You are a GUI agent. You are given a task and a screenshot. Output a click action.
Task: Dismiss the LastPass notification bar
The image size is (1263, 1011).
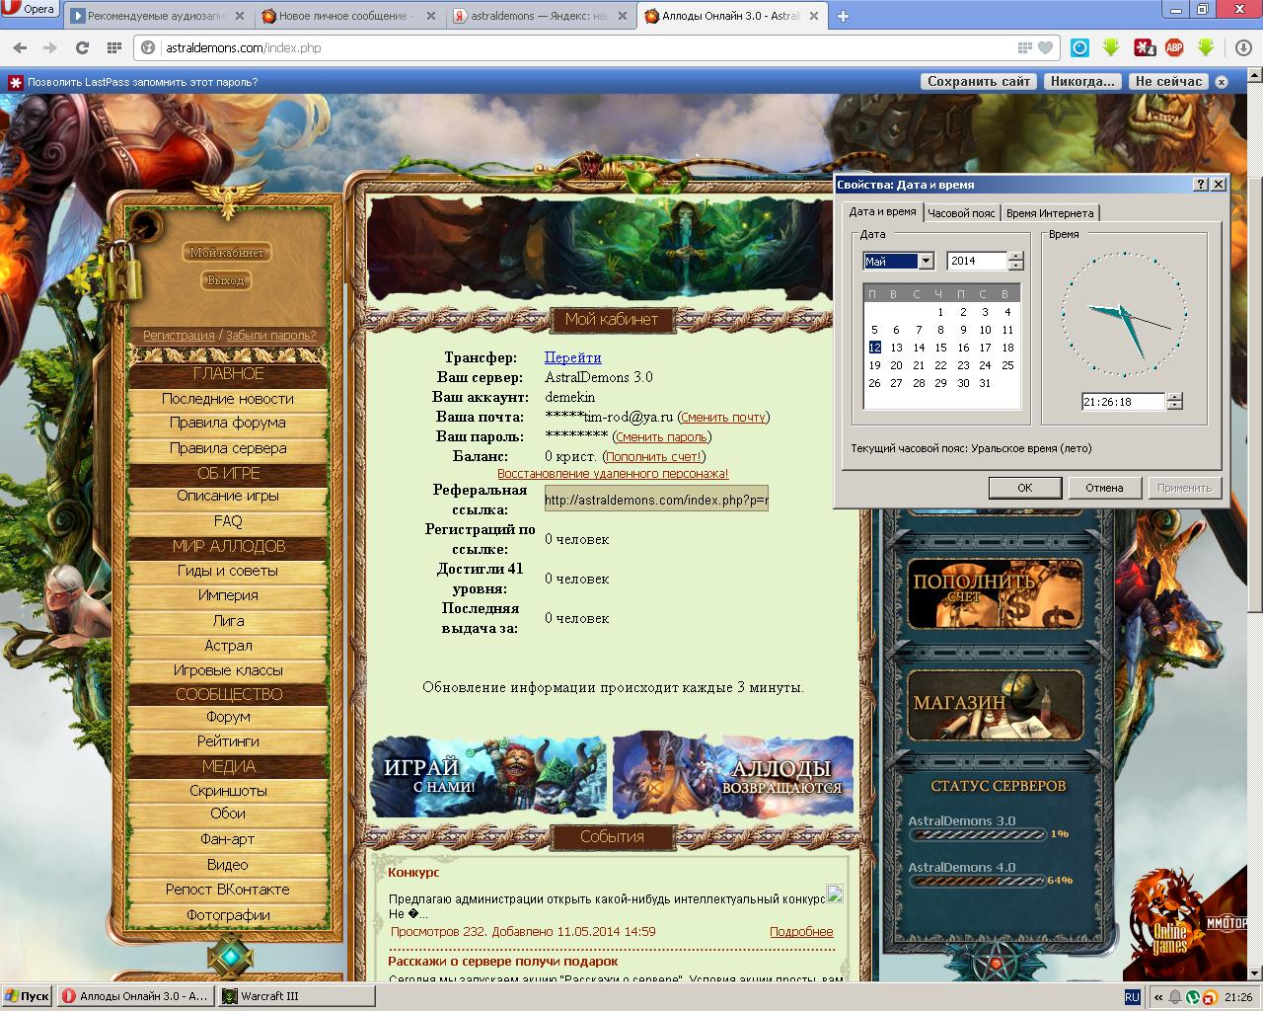pos(1222,82)
